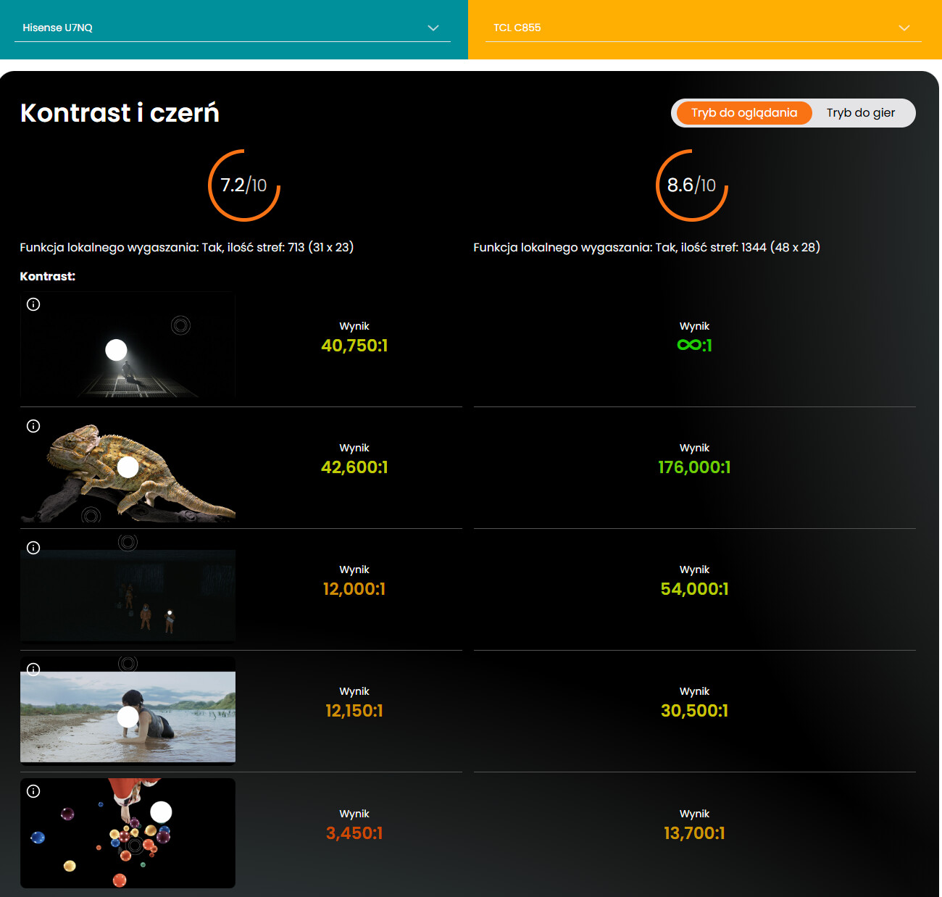942x897 pixels.
Task: Open the dark tunnel test scene thumbnail
Action: click(128, 346)
